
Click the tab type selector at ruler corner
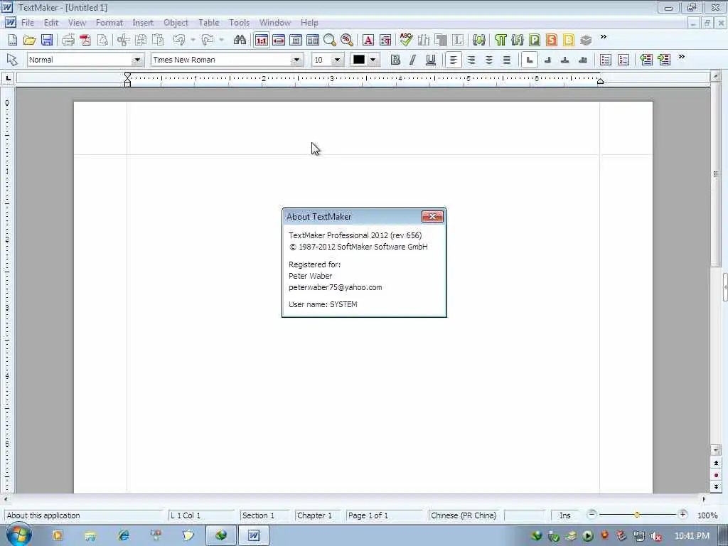pyautogui.click(x=8, y=78)
